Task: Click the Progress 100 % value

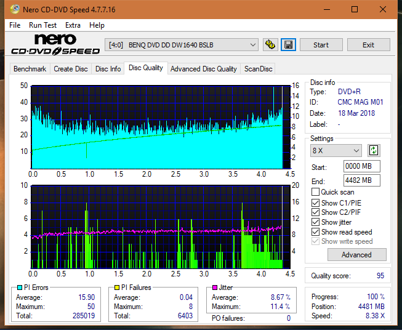Action: [376, 297]
